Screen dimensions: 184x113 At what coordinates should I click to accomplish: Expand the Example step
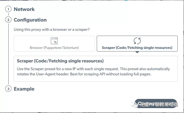pos(24,89)
